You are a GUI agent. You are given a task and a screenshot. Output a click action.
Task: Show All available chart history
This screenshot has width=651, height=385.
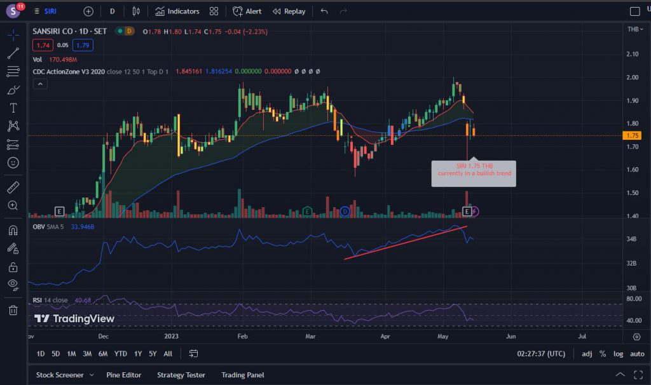click(x=168, y=354)
